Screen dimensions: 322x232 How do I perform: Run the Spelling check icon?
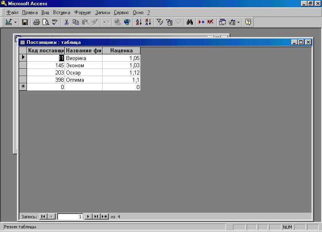click(x=55, y=22)
